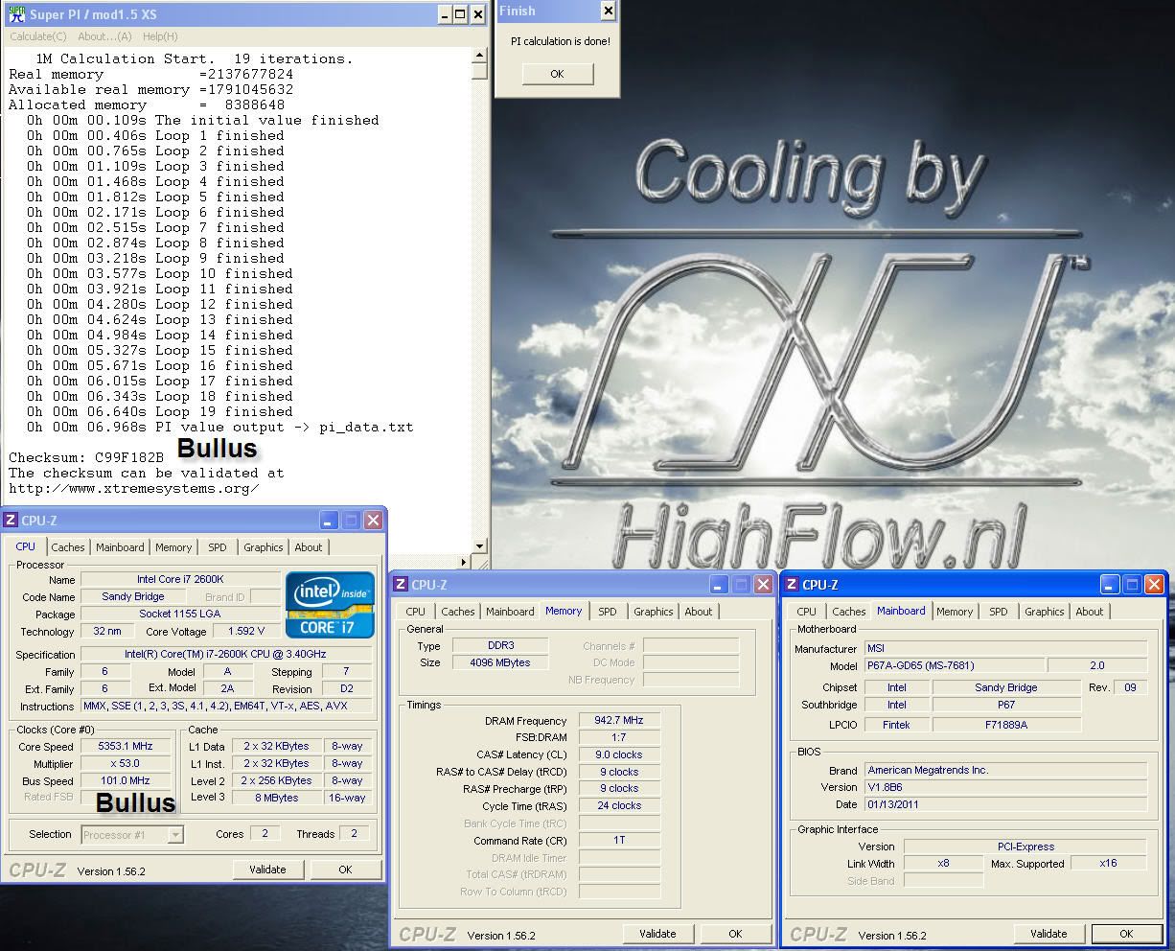This screenshot has height=951, width=1175.
Task: Click the Package field 'Socket 1155 LGA'
Action: pyautogui.click(x=180, y=614)
